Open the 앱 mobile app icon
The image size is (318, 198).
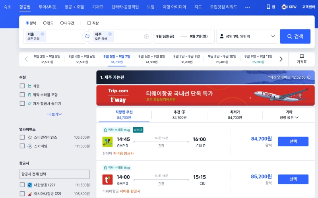tap(268, 7)
